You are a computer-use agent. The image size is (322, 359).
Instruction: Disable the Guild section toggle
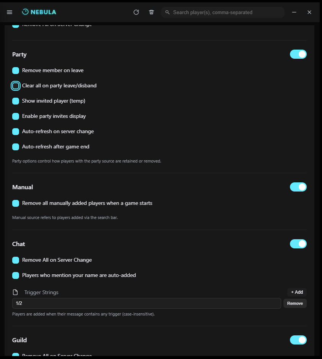pyautogui.click(x=298, y=340)
